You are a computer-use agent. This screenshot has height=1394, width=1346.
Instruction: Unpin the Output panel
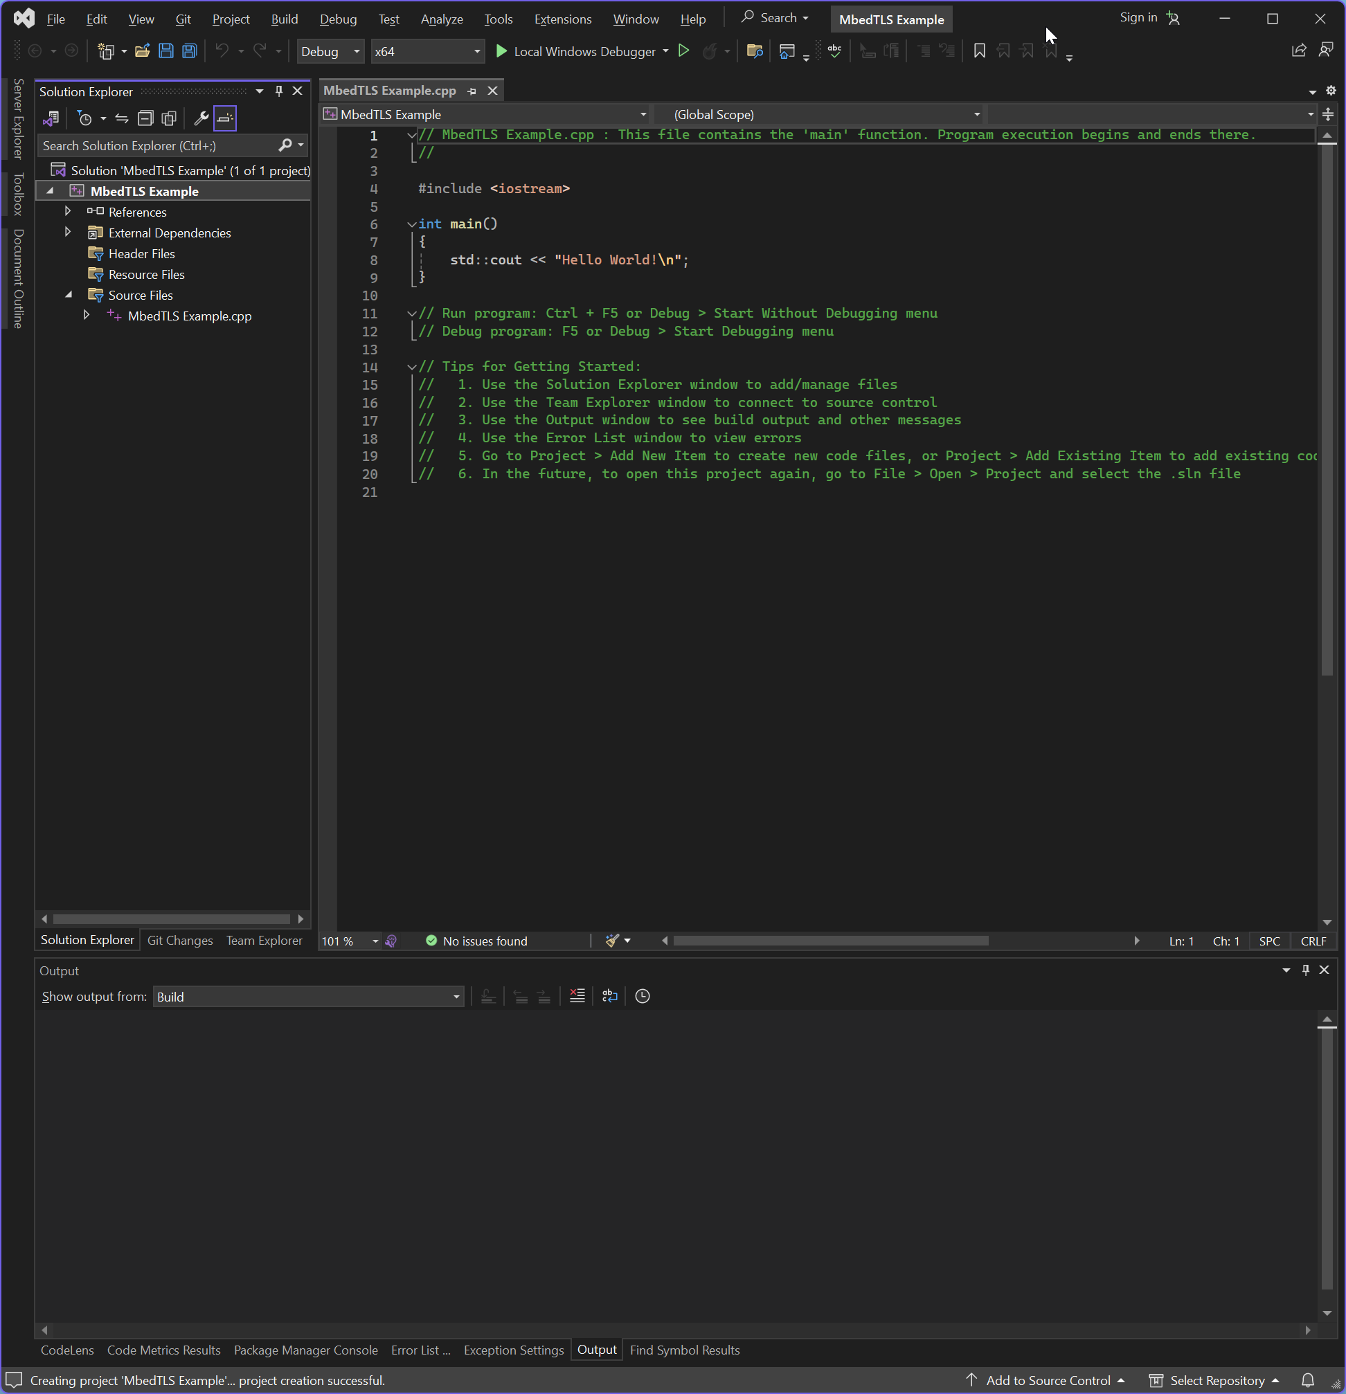[x=1306, y=970]
